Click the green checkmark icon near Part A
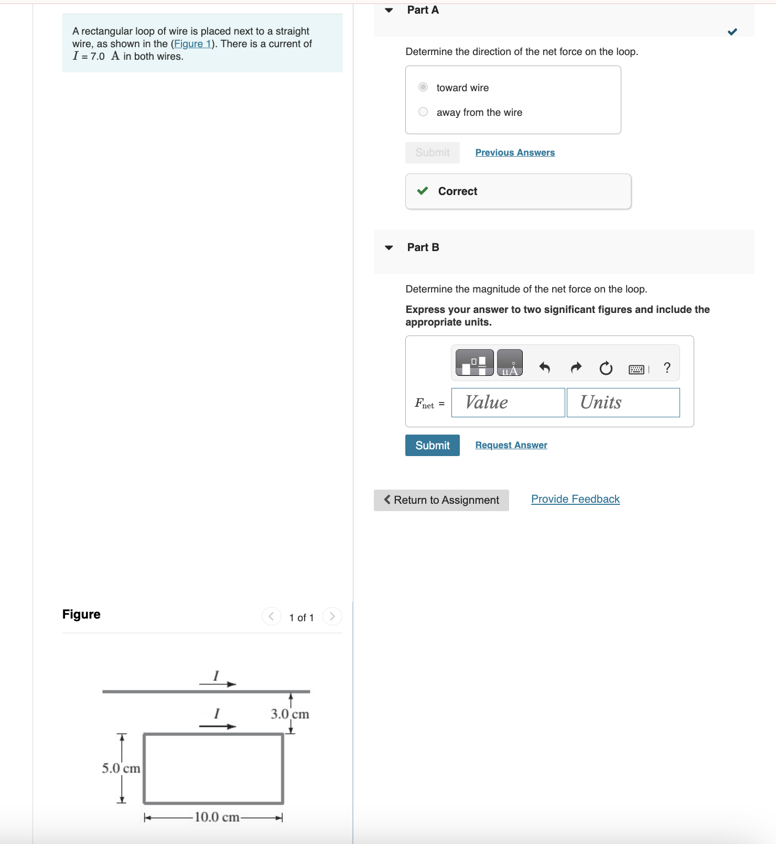Image resolution: width=776 pixels, height=844 pixels. click(732, 31)
